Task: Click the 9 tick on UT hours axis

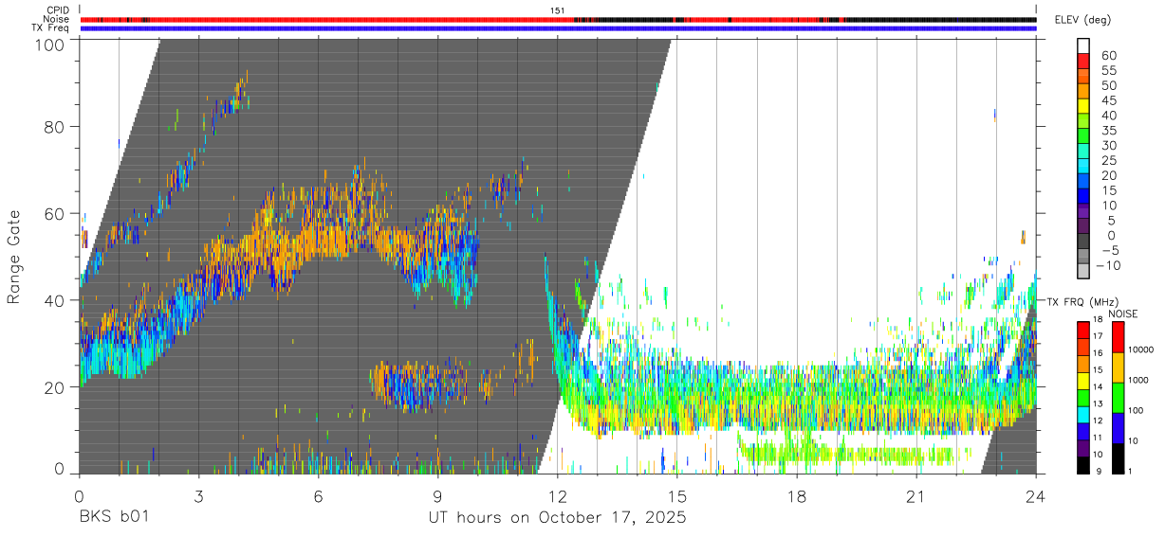Action: (437, 495)
